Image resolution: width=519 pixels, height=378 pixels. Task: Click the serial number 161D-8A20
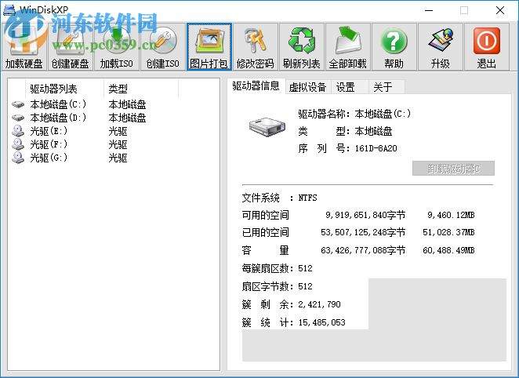coord(376,148)
